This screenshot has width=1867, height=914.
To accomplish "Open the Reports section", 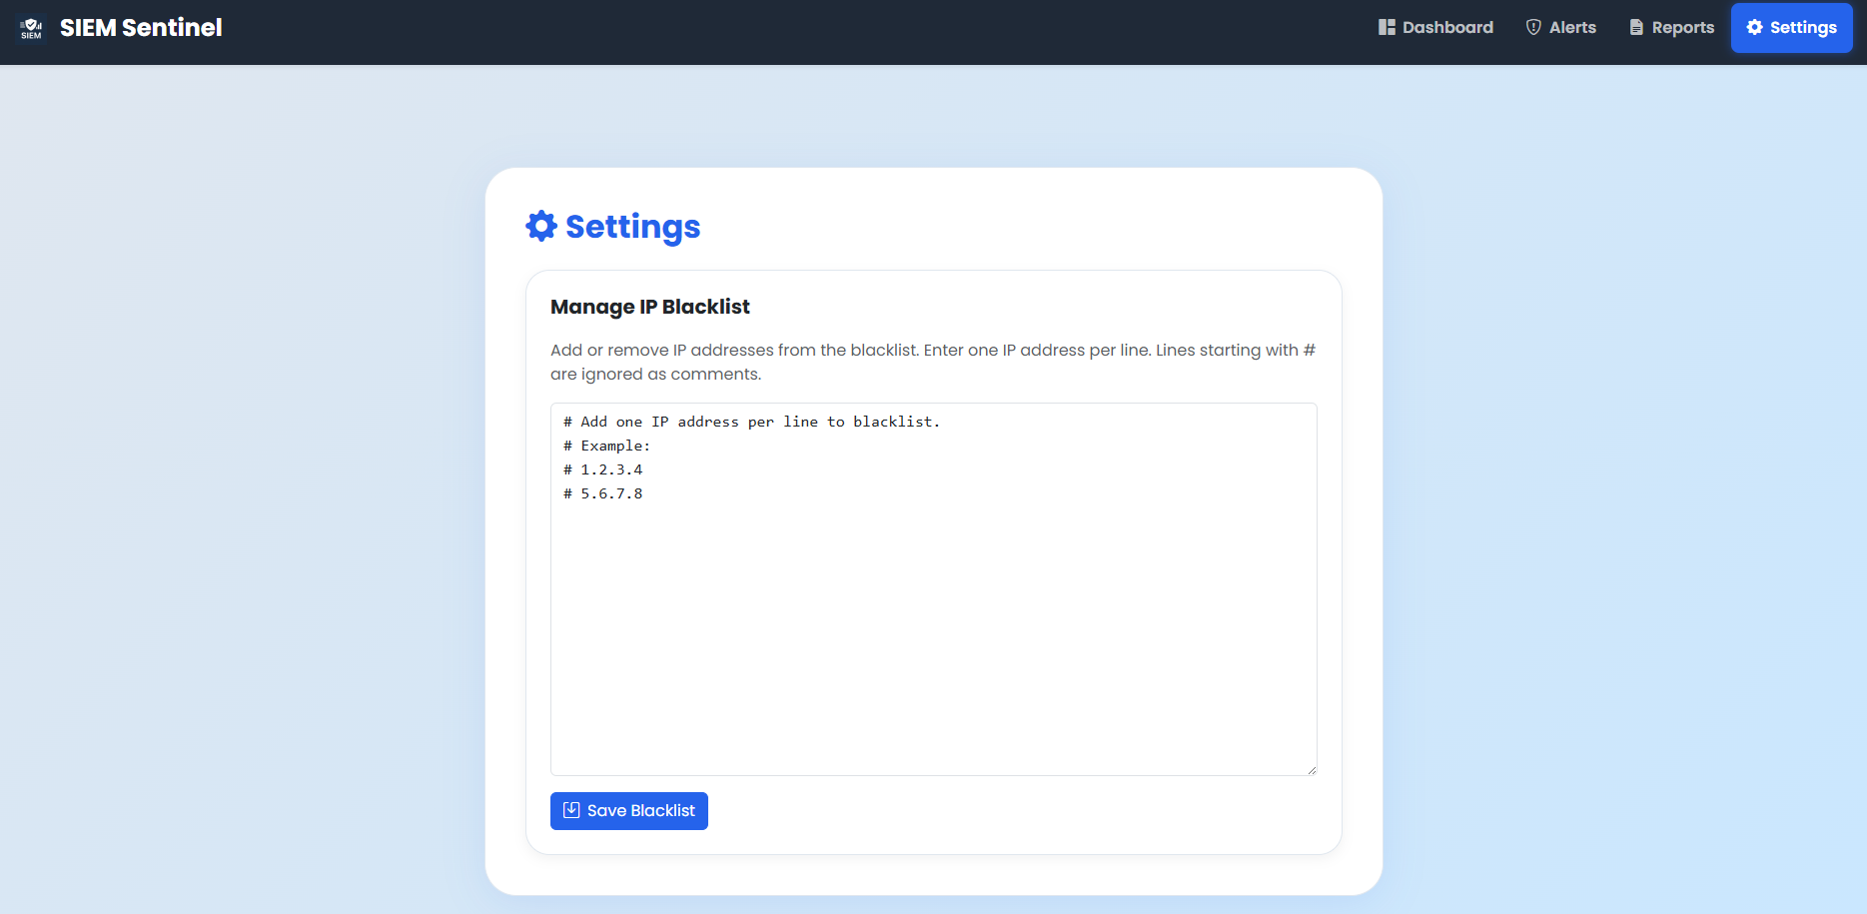I will coord(1682,28).
